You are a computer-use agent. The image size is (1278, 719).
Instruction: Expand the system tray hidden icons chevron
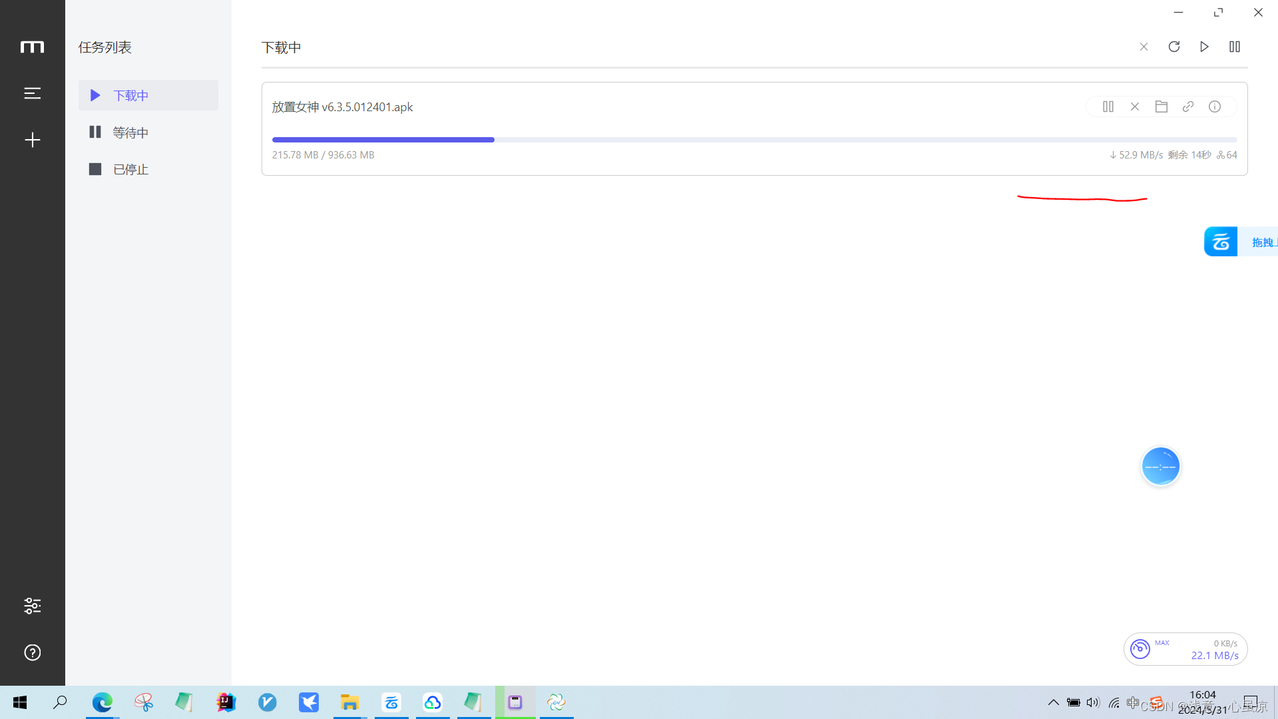pos(1053,702)
